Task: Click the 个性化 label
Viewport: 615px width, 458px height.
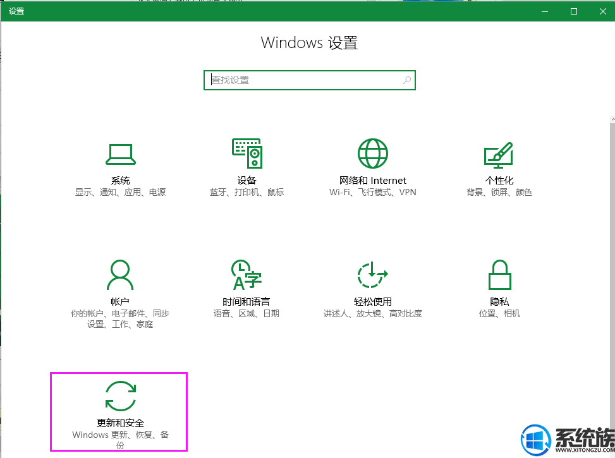Action: (x=499, y=181)
